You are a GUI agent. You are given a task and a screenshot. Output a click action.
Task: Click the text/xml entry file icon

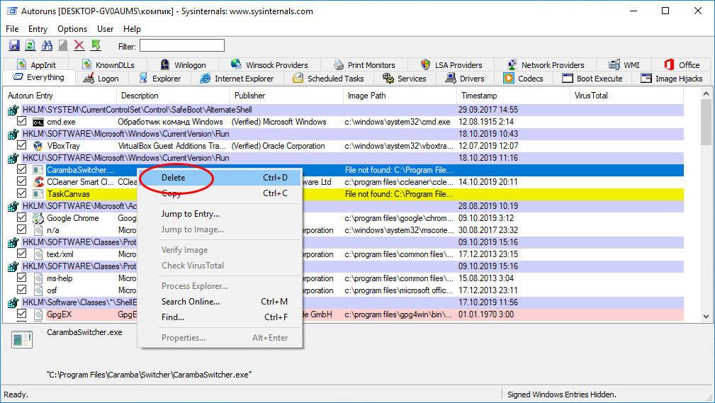38,254
